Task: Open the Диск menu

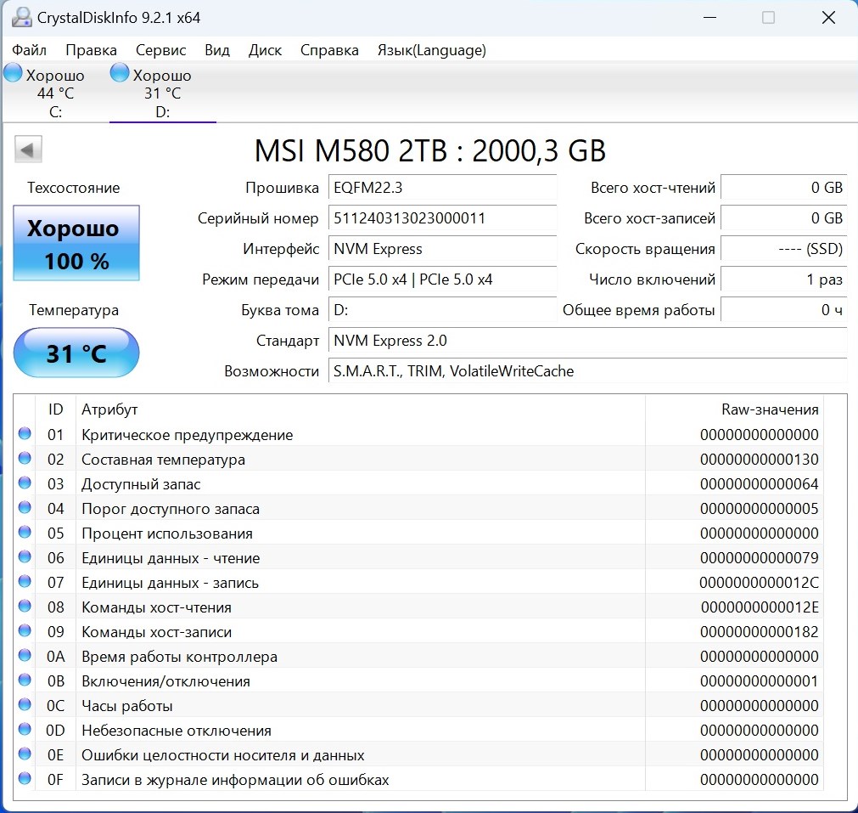Action: (x=265, y=50)
